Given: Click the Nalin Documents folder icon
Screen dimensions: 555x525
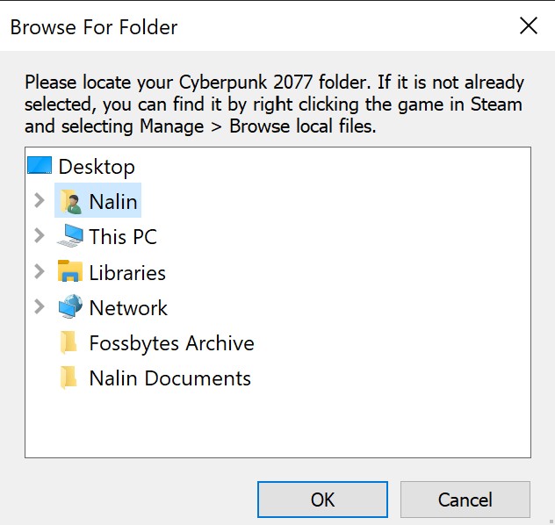Looking at the screenshot, I should point(69,378).
